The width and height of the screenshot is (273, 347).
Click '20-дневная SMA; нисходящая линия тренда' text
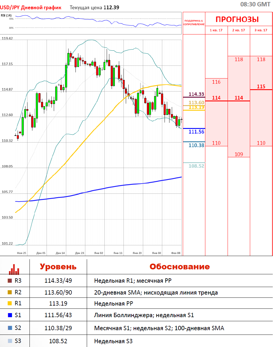[x=156, y=293]
